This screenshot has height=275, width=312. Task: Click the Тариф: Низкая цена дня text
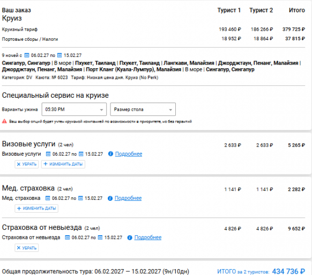(x=115, y=77)
